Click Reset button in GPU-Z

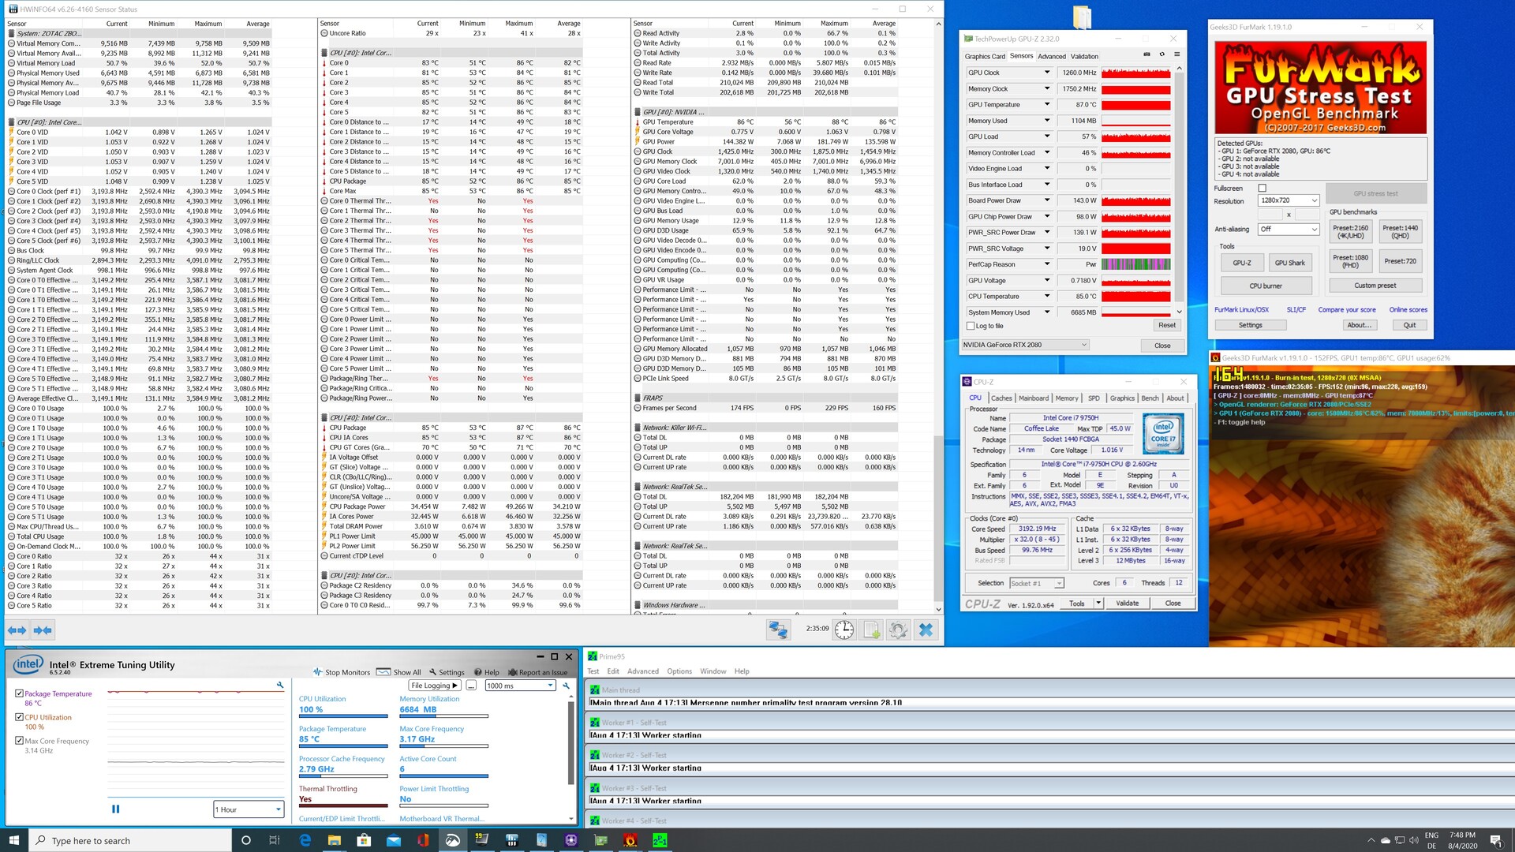point(1166,325)
